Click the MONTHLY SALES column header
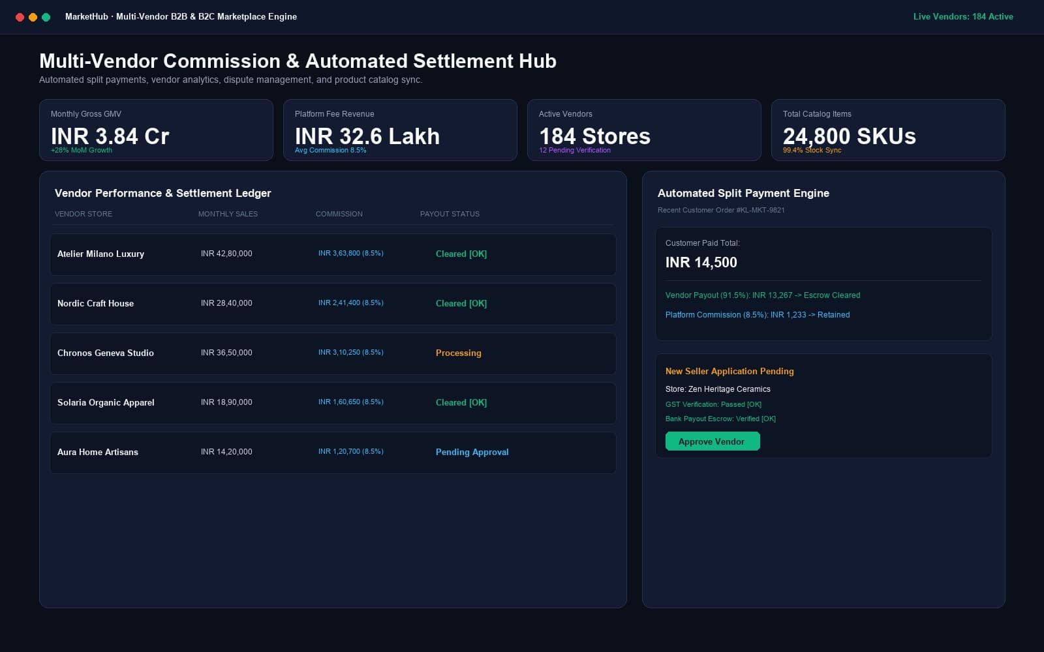The image size is (1044, 652). 228,214
